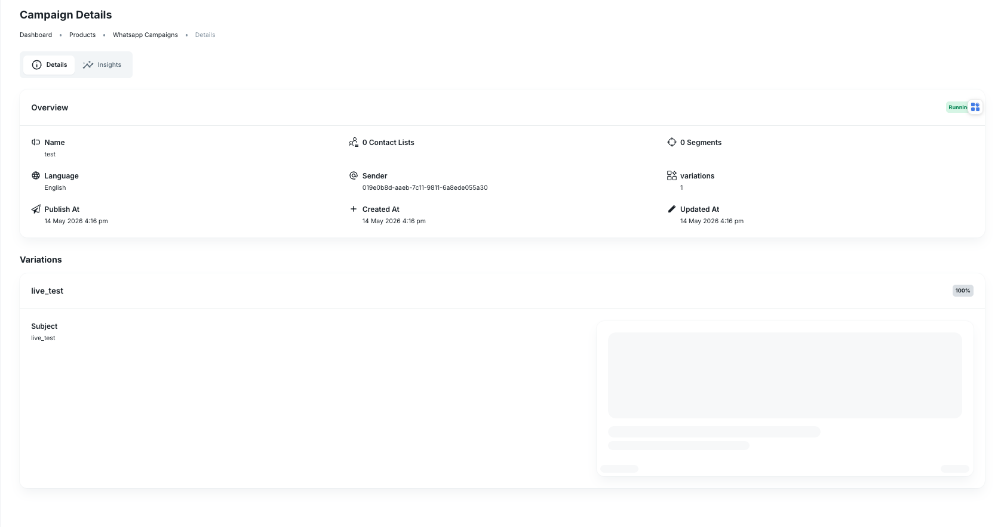Viewport: 1004px width, 527px height.
Task: Click the pencil icon beside Updated At
Action: (x=672, y=209)
